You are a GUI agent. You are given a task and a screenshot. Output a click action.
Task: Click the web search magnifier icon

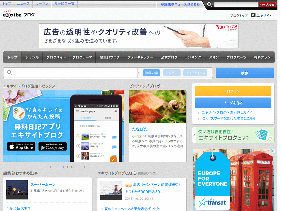point(209,4)
